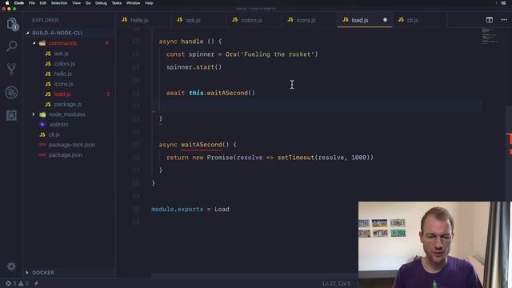Click the warnings count icon in status bar

21,283
